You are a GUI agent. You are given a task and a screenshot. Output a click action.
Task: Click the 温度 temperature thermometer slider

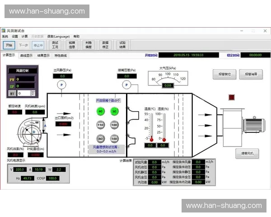(151, 127)
